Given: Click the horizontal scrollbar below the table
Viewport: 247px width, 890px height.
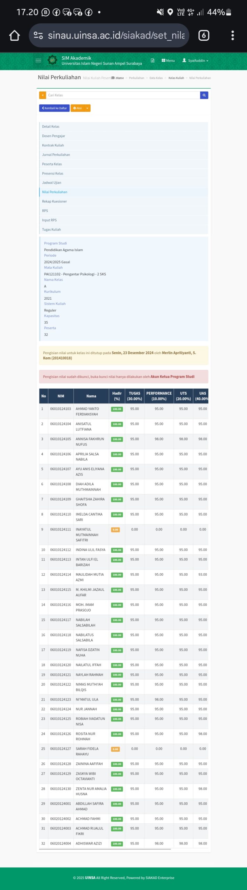Looking at the screenshot, I should [105, 849].
